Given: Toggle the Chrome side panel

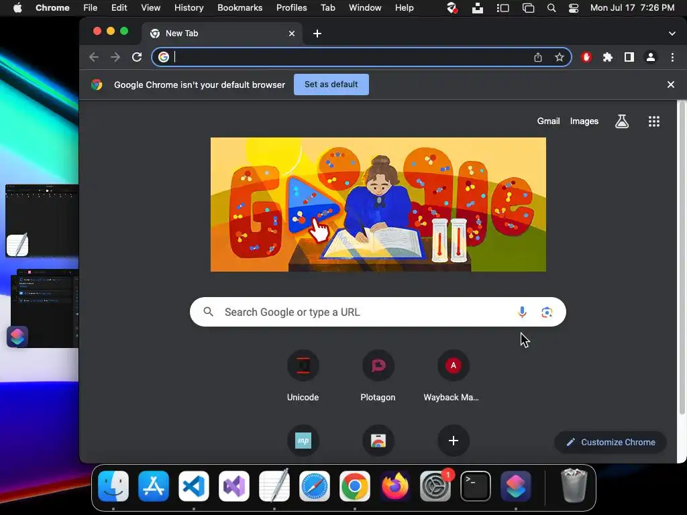Looking at the screenshot, I should point(629,57).
